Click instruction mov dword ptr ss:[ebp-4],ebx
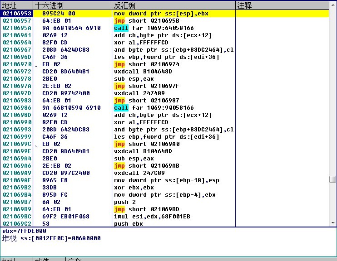Screen dimensions: 337x261 165,195
